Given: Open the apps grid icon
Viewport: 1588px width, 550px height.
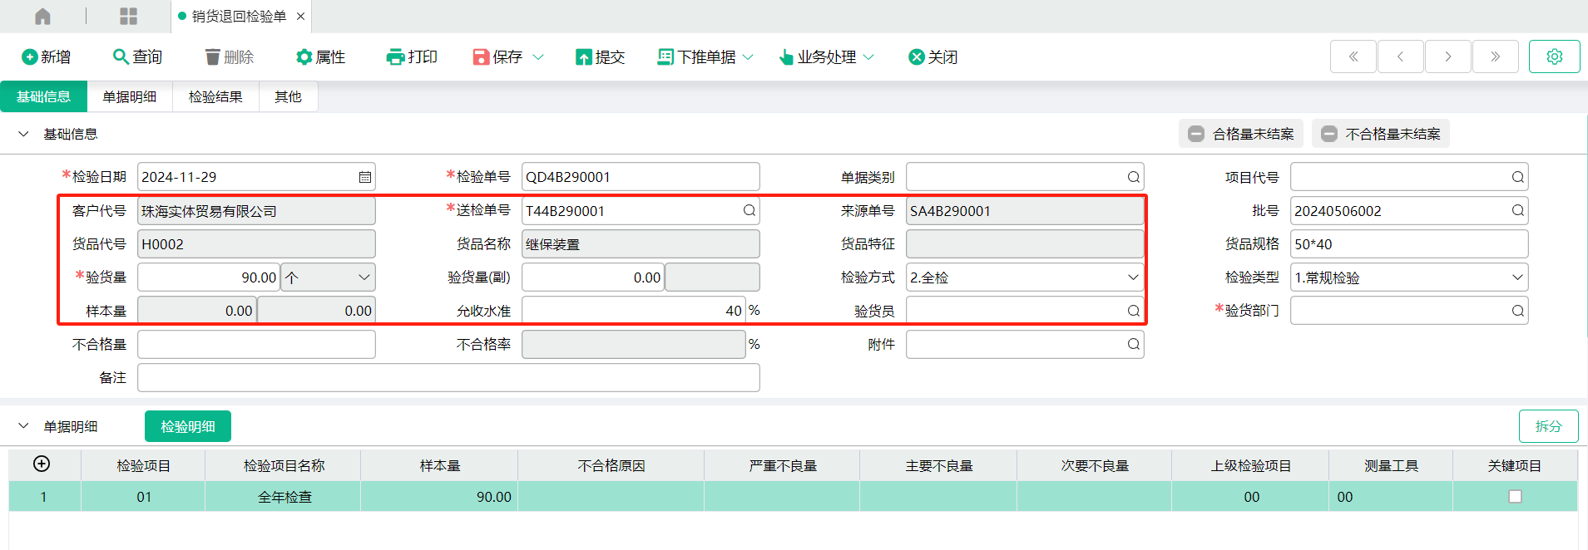Looking at the screenshot, I should pyautogui.click(x=128, y=16).
